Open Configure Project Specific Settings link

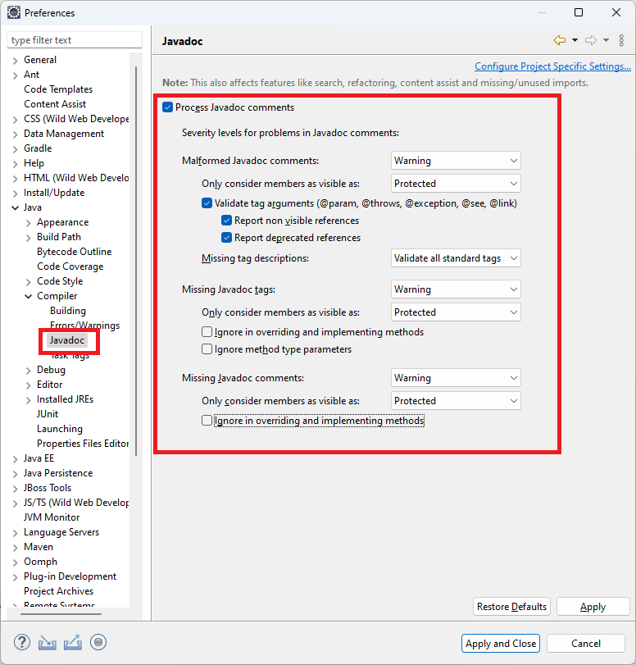(x=552, y=66)
